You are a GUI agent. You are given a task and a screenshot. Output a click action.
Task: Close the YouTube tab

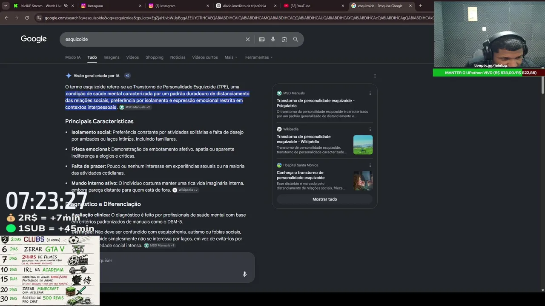click(343, 6)
